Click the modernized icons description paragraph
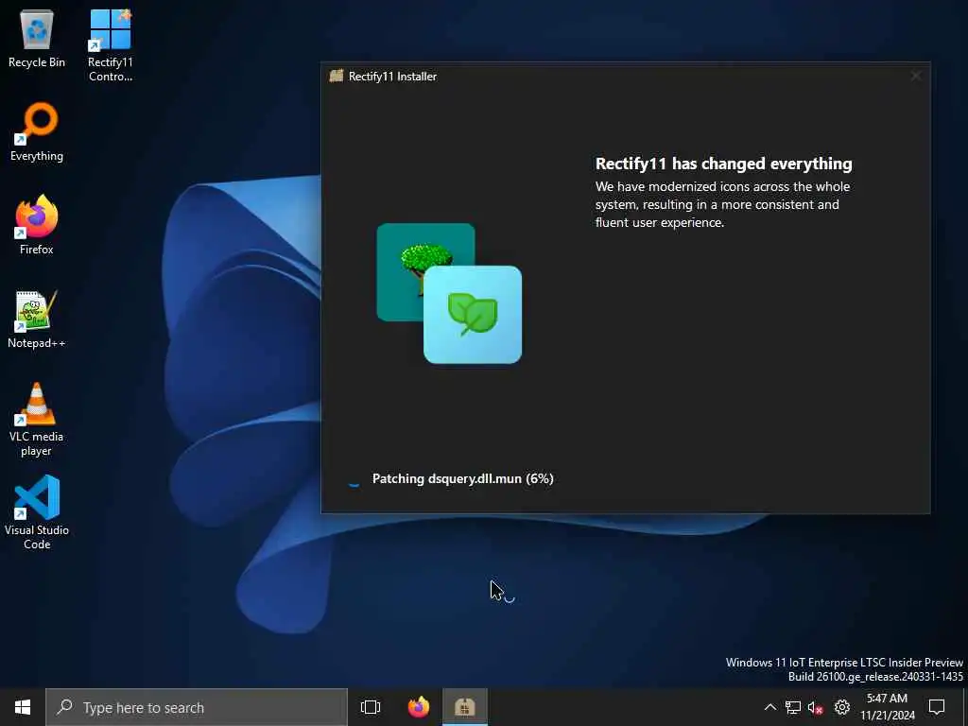The image size is (968, 726). (722, 204)
